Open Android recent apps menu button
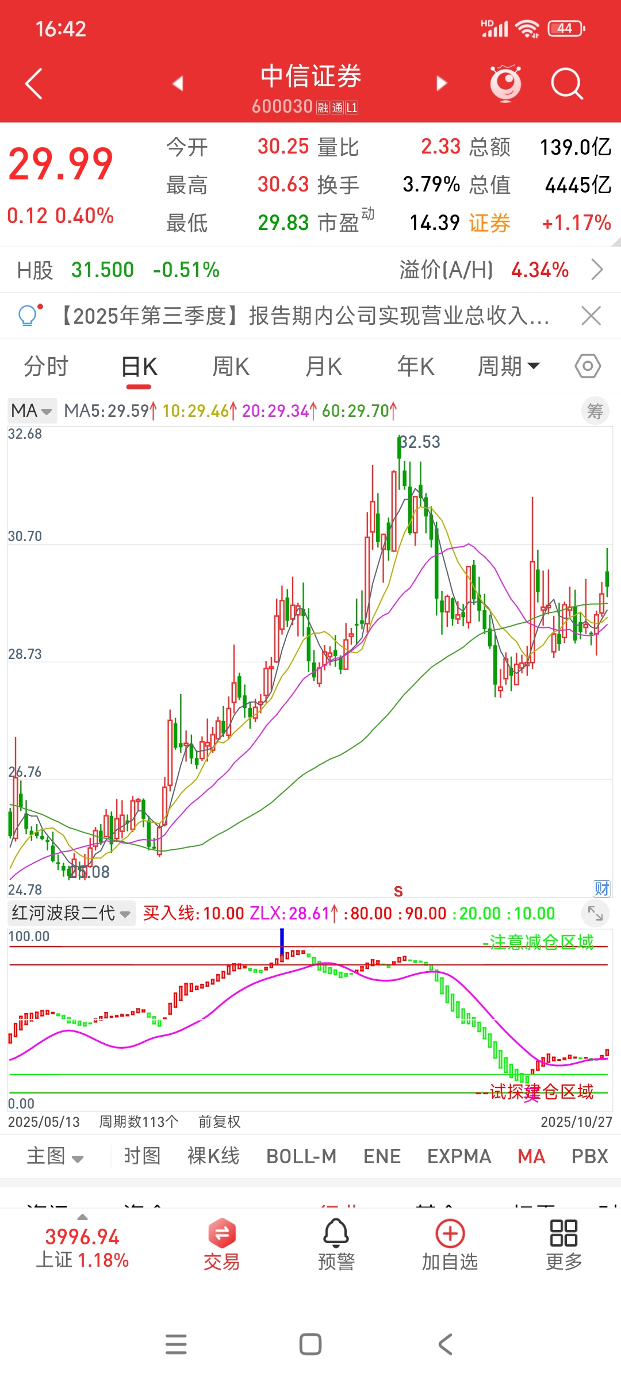621x1380 pixels. tap(176, 1344)
